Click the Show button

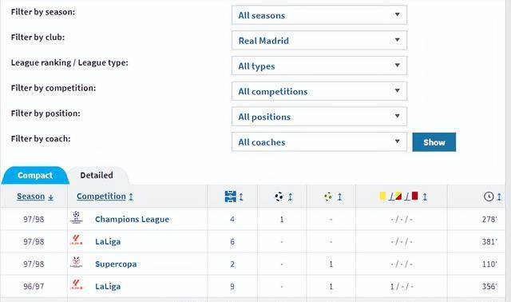click(434, 142)
